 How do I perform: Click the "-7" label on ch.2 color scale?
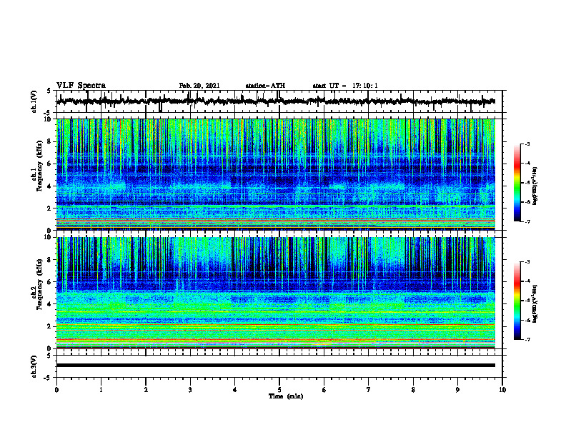(527, 339)
